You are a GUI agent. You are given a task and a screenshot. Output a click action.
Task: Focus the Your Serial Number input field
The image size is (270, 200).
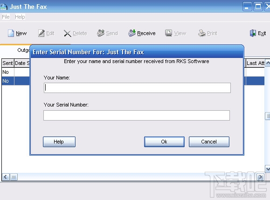pyautogui.click(x=137, y=115)
